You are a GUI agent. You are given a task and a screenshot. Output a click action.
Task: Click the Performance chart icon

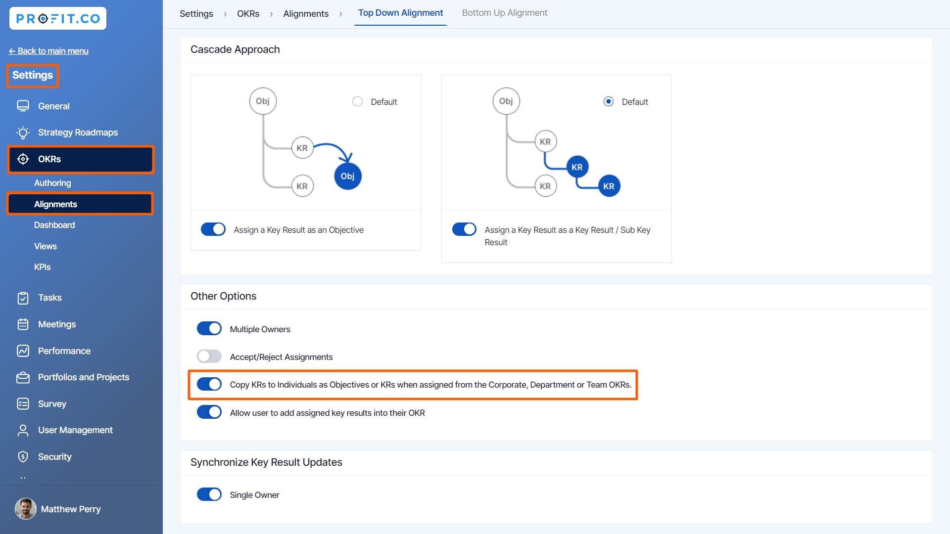click(23, 351)
